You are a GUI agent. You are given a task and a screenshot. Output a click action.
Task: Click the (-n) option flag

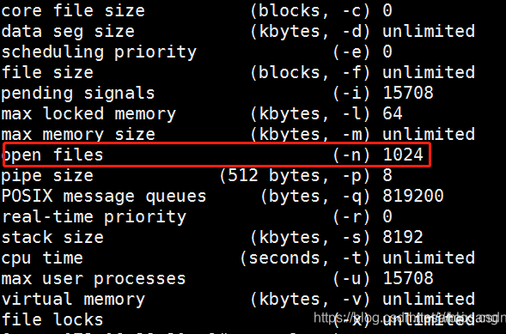tap(351, 155)
